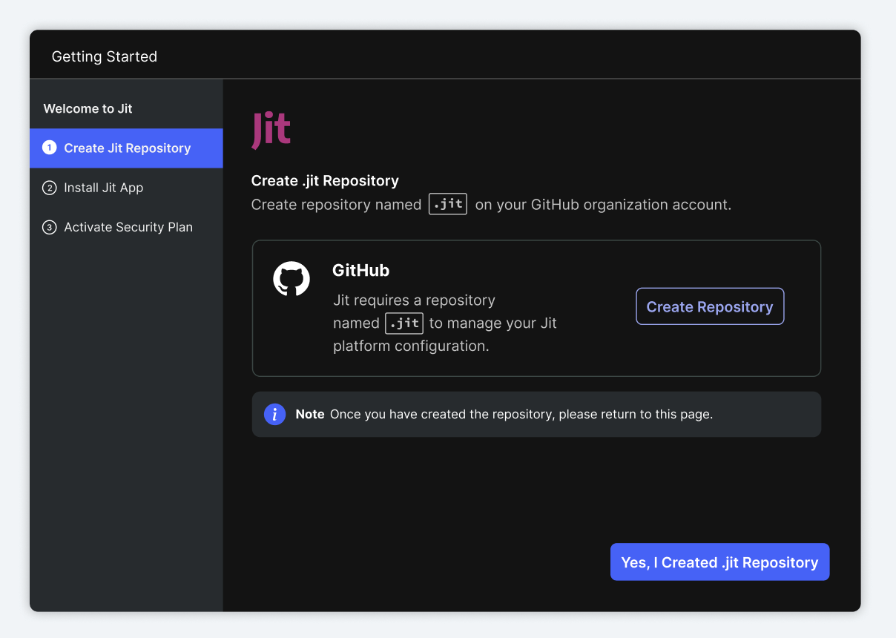Click 'on your GitHub organization account.' text

[603, 205]
